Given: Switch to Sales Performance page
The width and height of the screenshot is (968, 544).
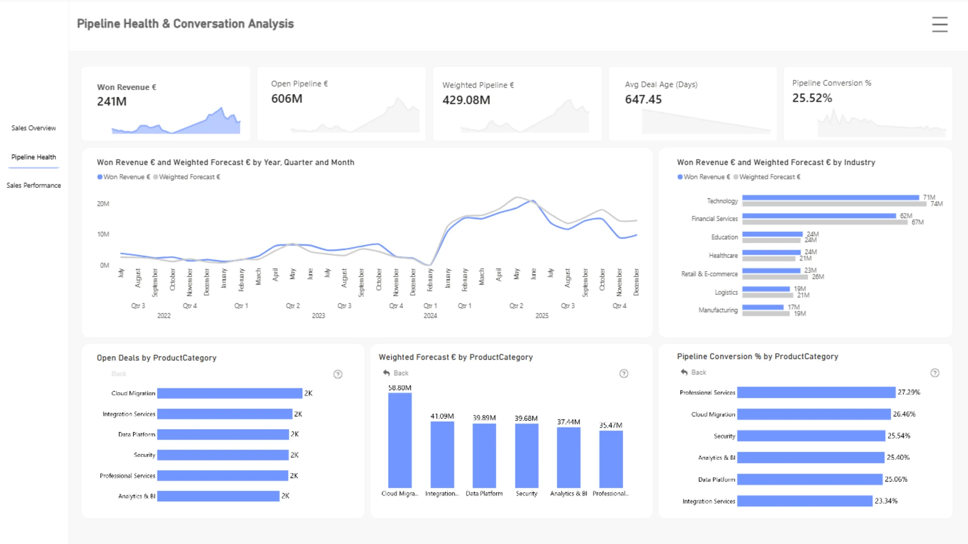Looking at the screenshot, I should click(x=34, y=185).
